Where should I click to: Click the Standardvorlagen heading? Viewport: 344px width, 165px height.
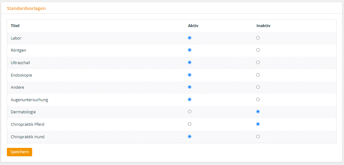(26, 8)
